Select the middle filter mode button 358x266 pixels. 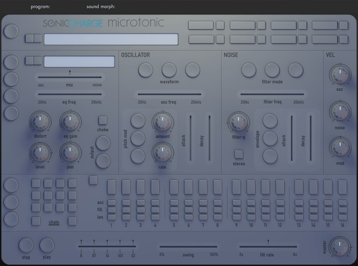272,70
